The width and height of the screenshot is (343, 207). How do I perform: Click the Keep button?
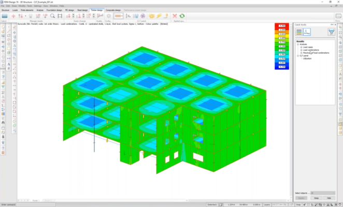[x=316, y=198]
